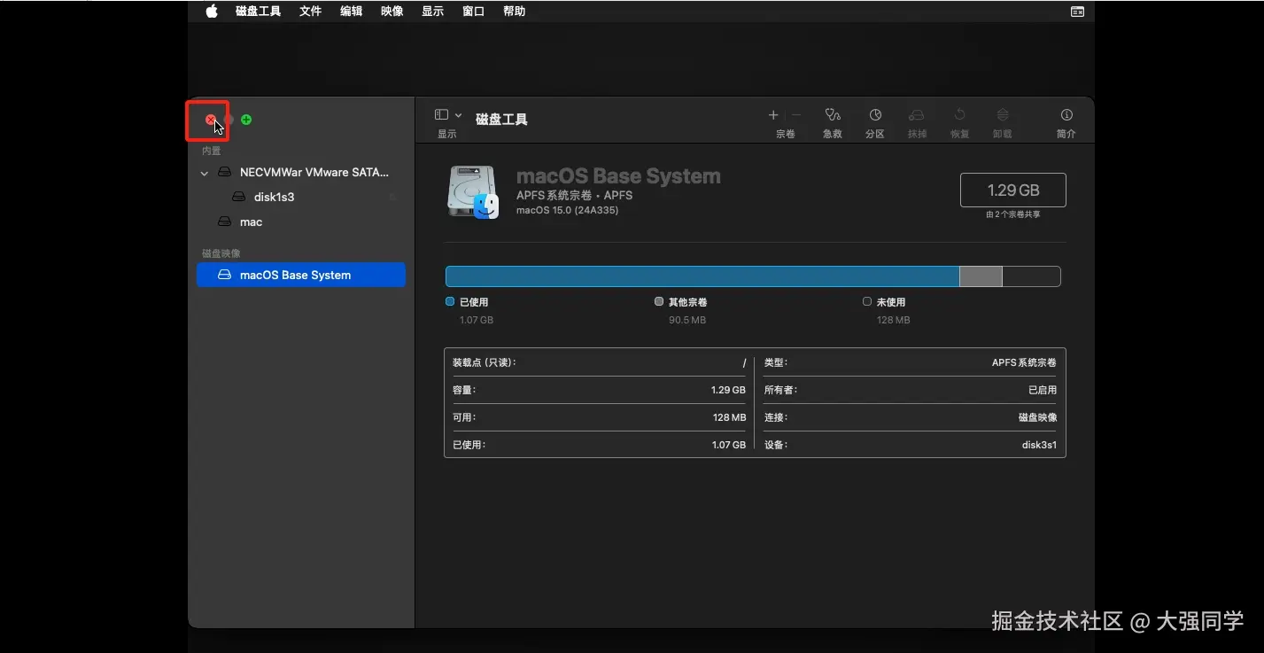The height and width of the screenshot is (653, 1264).
Task: Click the 1.29 GB capacity box
Action: 1013,190
